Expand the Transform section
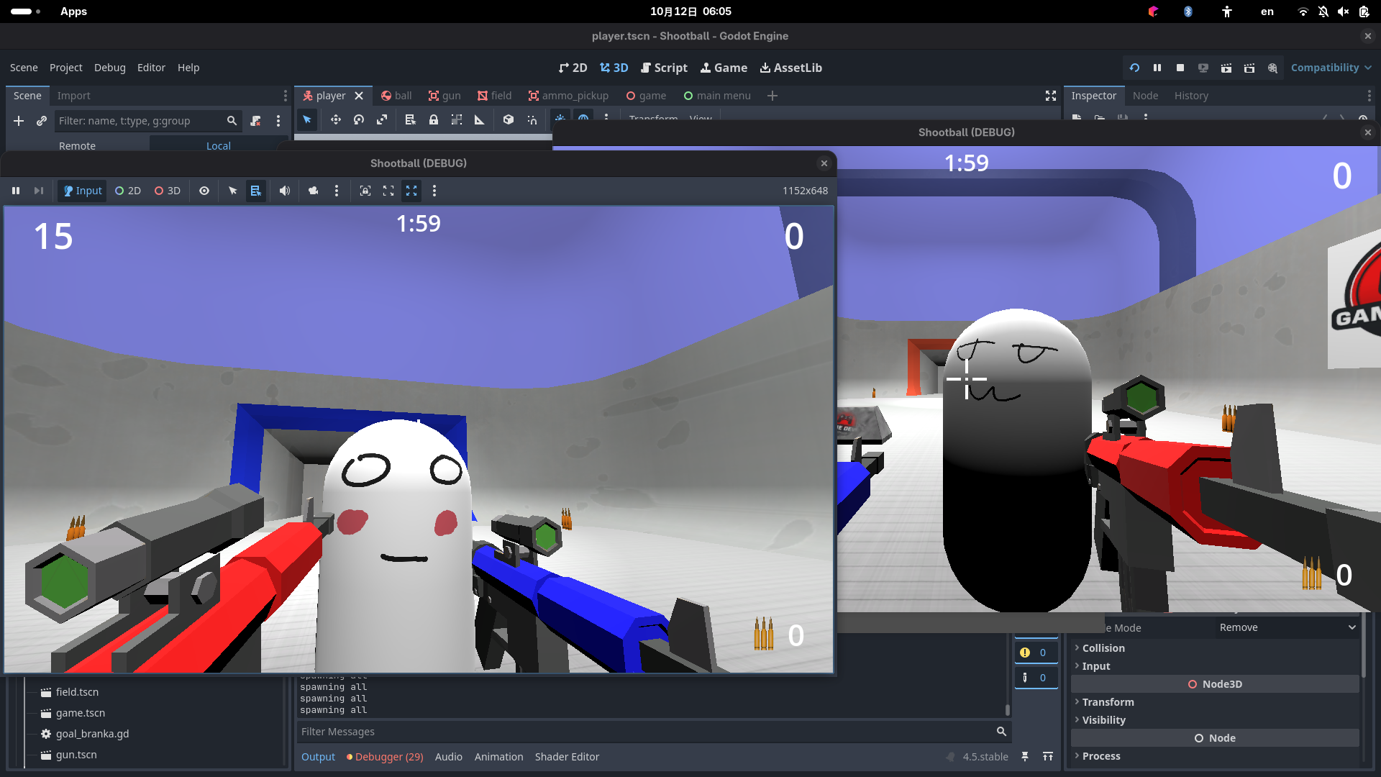 click(x=1108, y=702)
